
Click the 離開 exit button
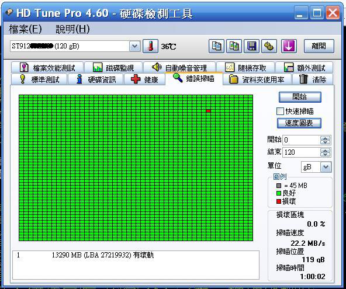click(x=319, y=46)
